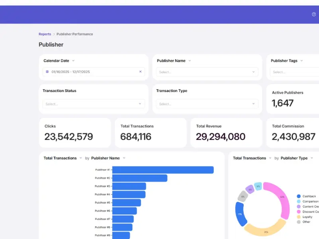Viewport: 319px width, 239px height.
Task: Select the Publisher #5 bar
Action: point(126,203)
